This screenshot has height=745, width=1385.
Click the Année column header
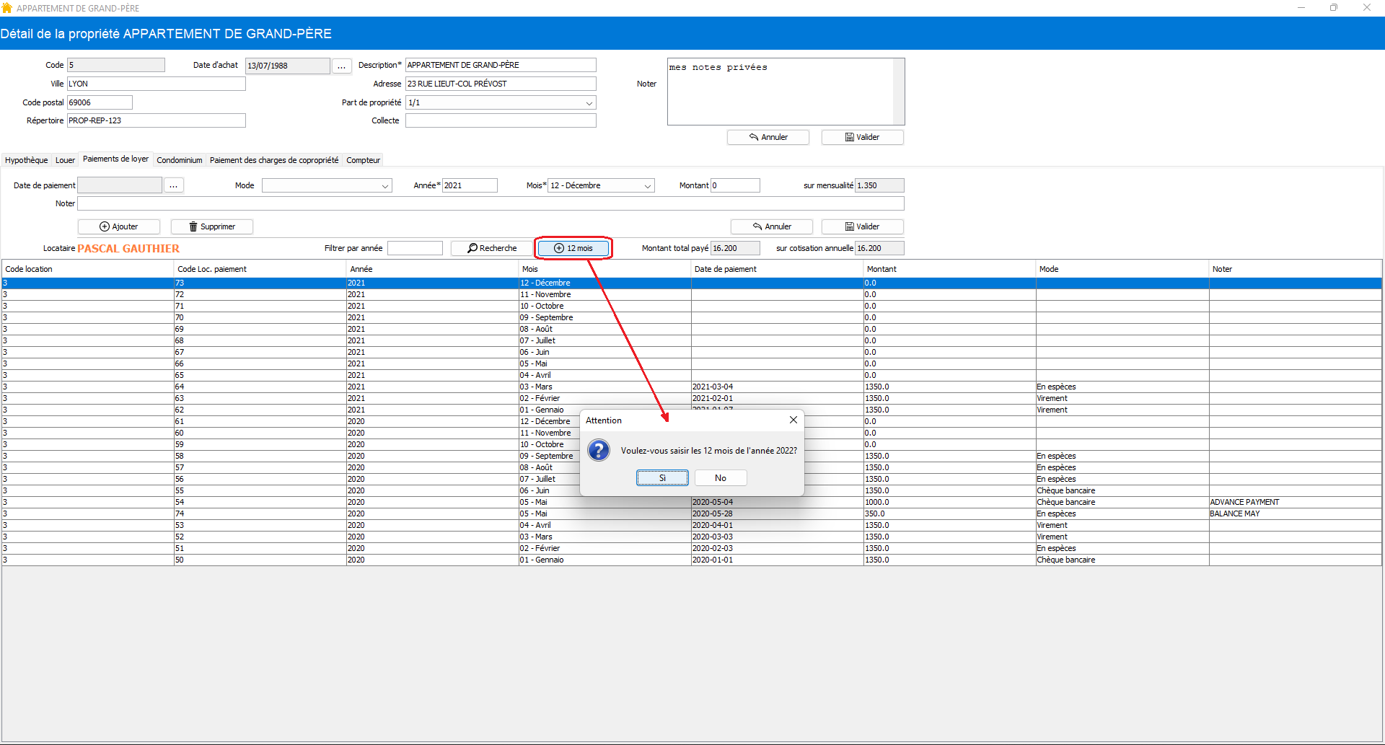pyautogui.click(x=433, y=269)
